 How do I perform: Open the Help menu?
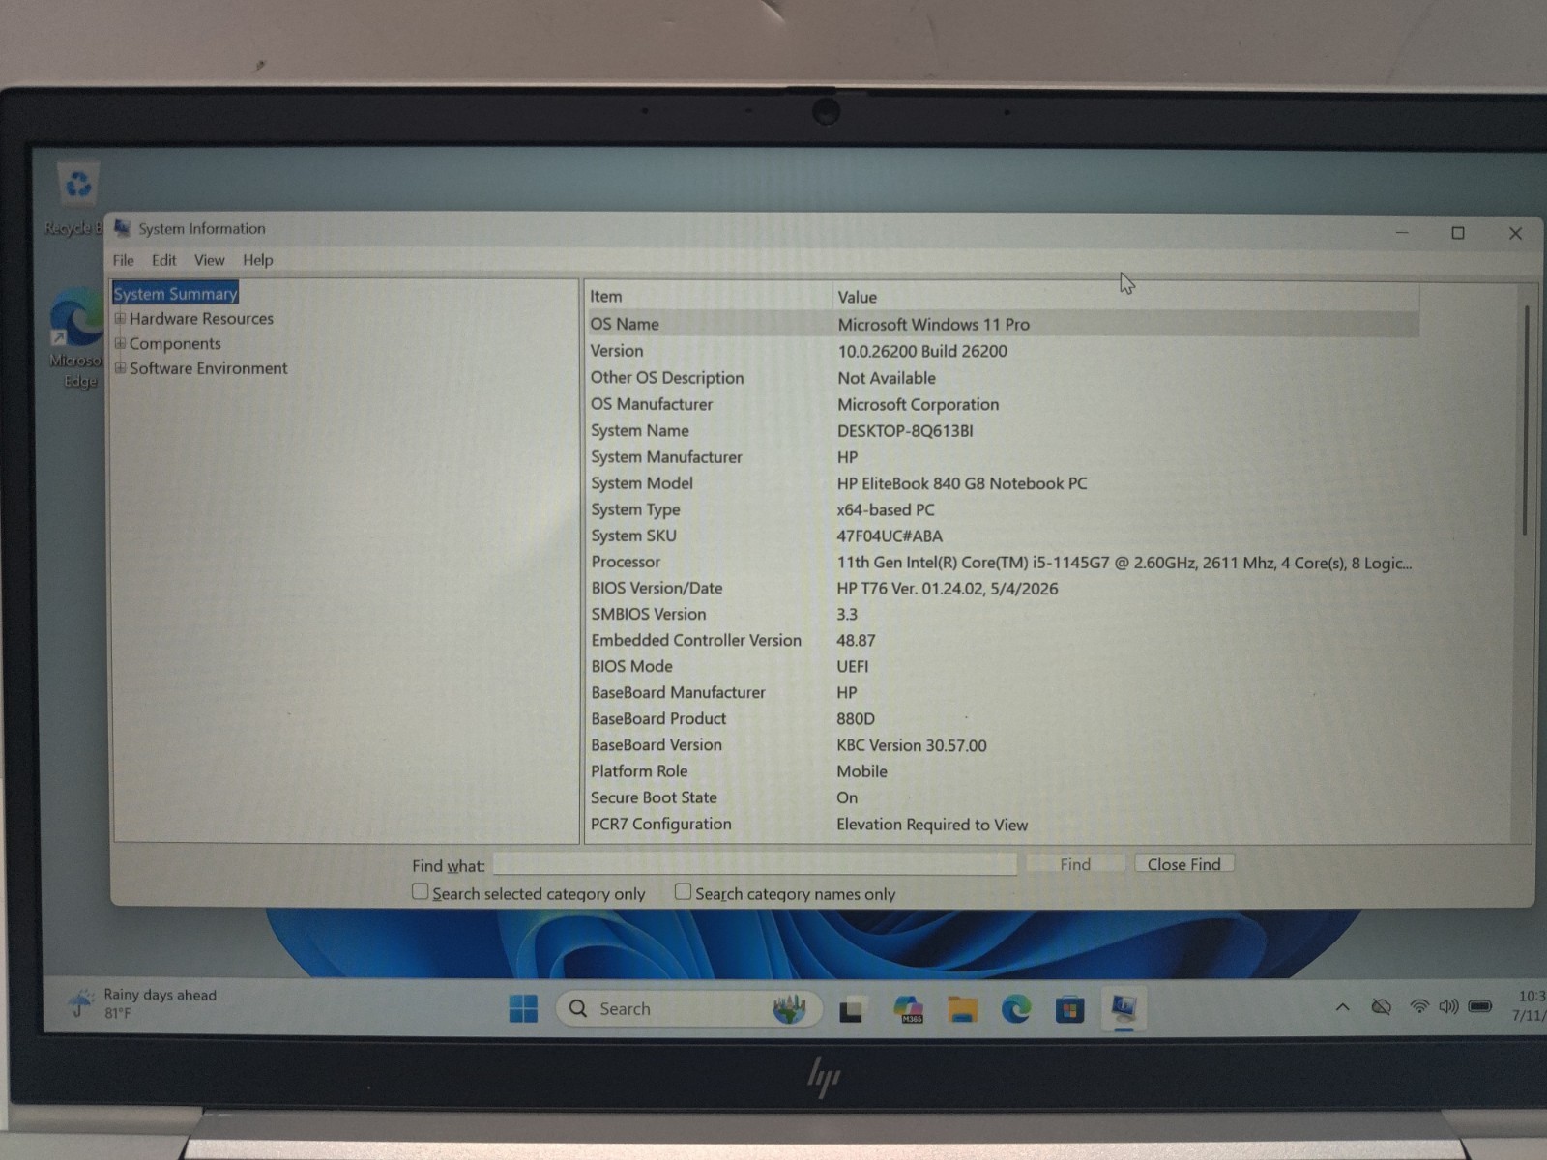tap(257, 260)
